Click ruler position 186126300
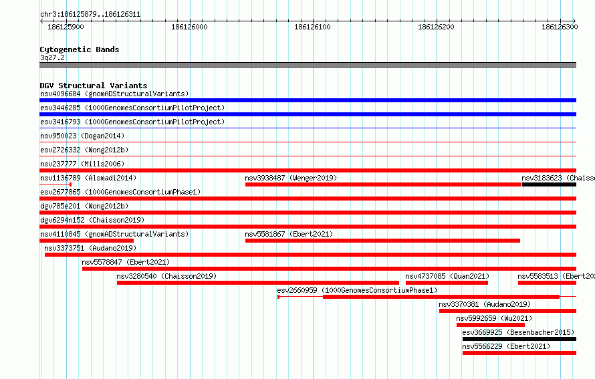This screenshot has height=379, width=595. tap(560, 27)
